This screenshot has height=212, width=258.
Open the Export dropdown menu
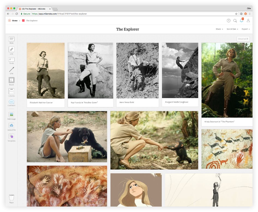click(245, 29)
